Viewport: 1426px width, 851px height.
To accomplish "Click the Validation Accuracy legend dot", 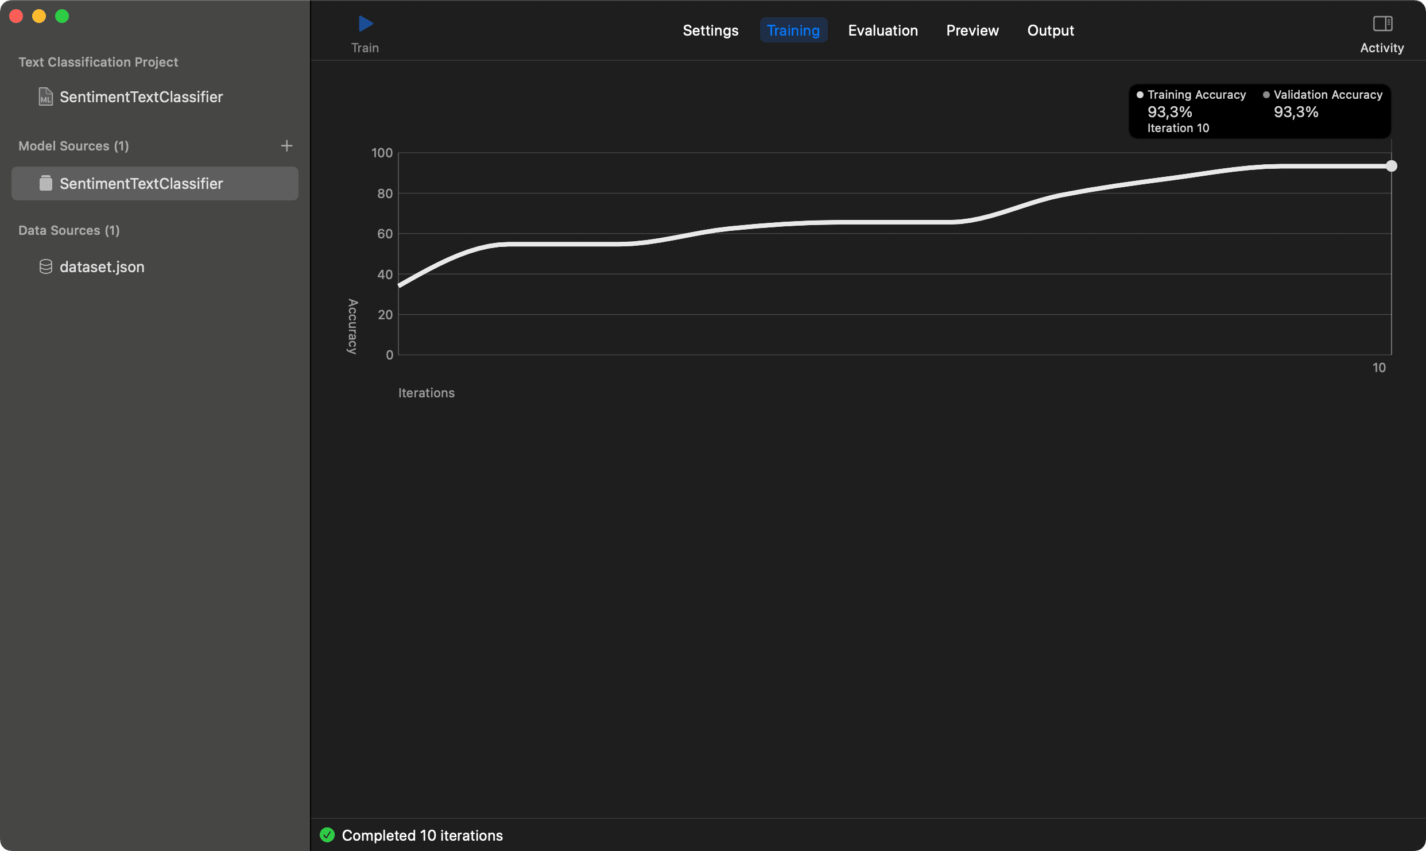I will (x=1266, y=95).
